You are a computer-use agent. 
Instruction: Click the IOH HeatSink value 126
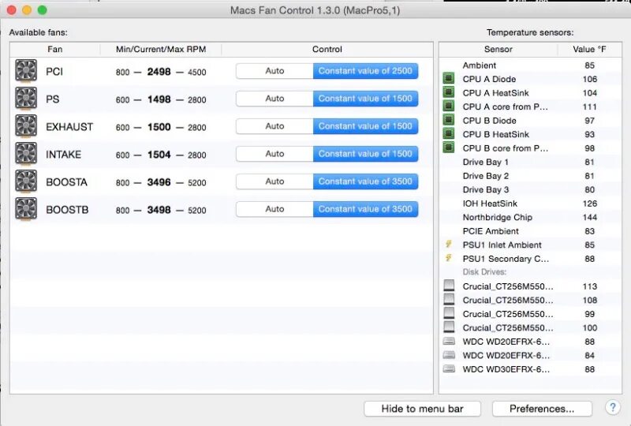pyautogui.click(x=589, y=204)
